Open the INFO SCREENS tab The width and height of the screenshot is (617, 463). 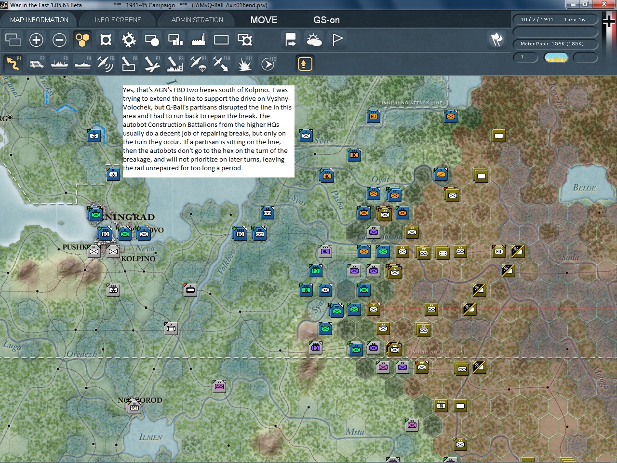118,20
